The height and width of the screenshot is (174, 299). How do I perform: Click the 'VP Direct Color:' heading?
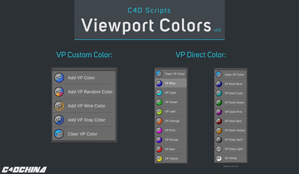pos(201,55)
